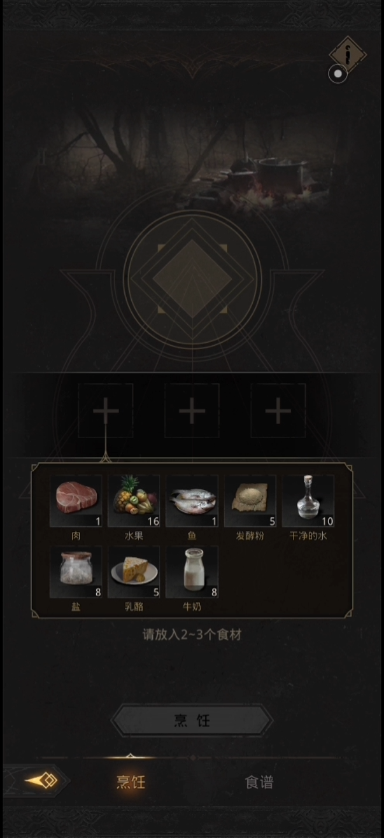Tap the diamond dish result slot
384x838 pixels.
pyautogui.click(x=192, y=279)
